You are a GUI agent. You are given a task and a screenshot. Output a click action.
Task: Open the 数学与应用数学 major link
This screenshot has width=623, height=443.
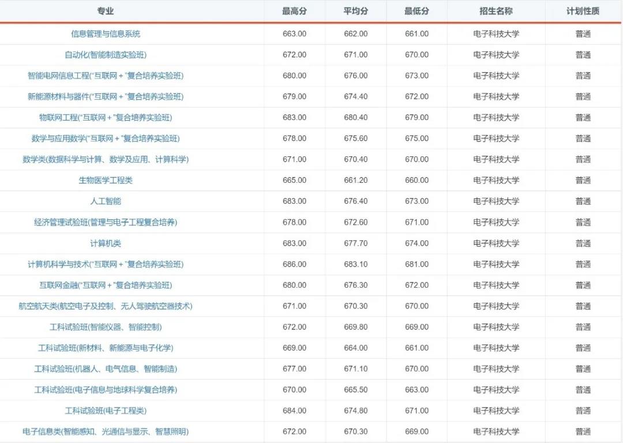[105, 138]
